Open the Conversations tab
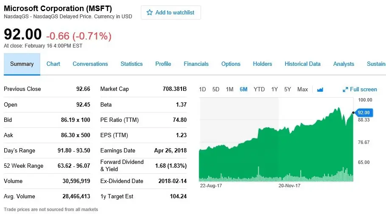The height and width of the screenshot is (214, 386). [x=90, y=64]
